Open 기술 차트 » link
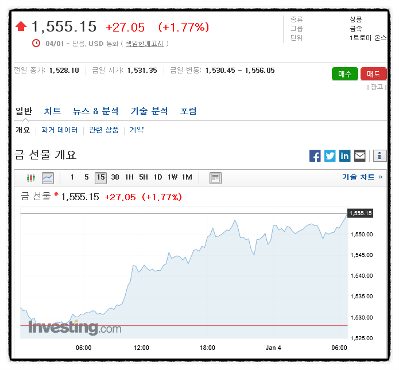 (362, 177)
